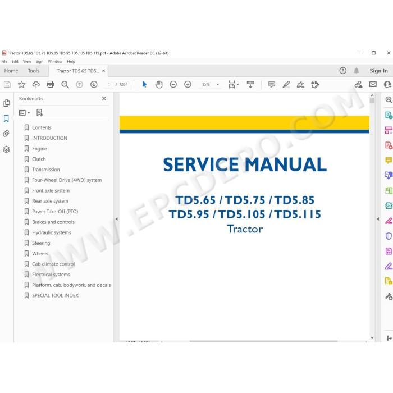
Task: Jump to the INTRODUCTION bookmark
Action: 49,138
